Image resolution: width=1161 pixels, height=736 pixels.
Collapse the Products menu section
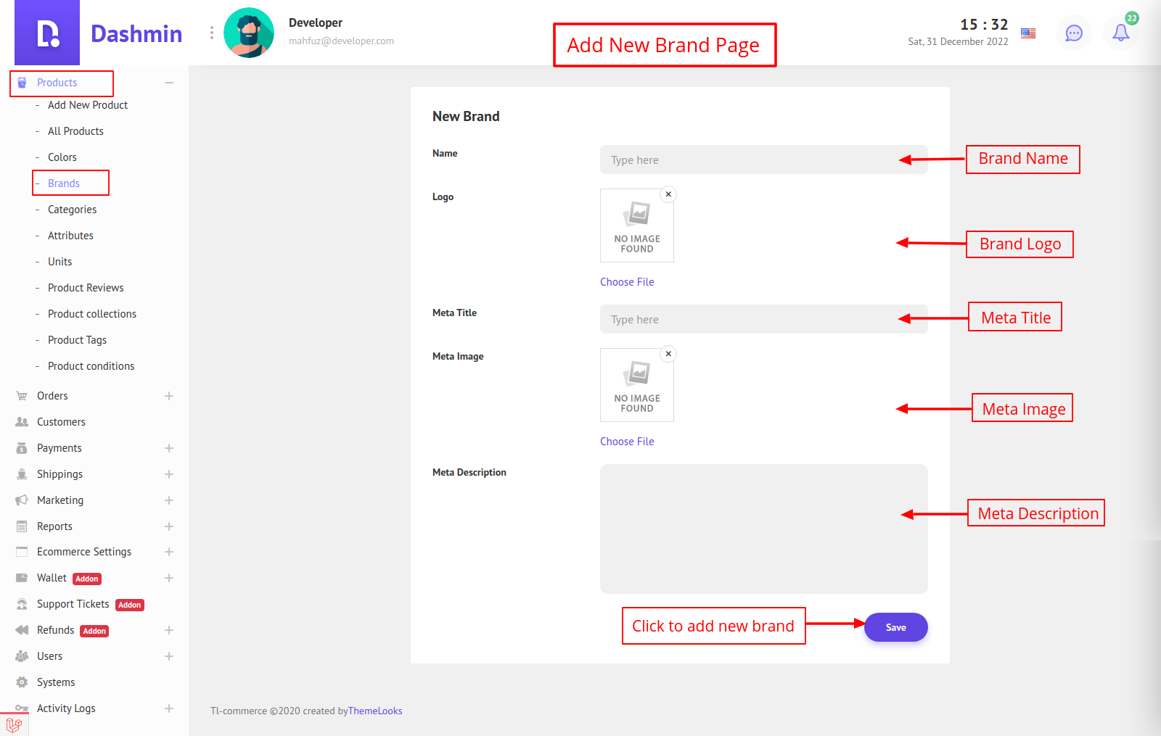[x=169, y=83]
